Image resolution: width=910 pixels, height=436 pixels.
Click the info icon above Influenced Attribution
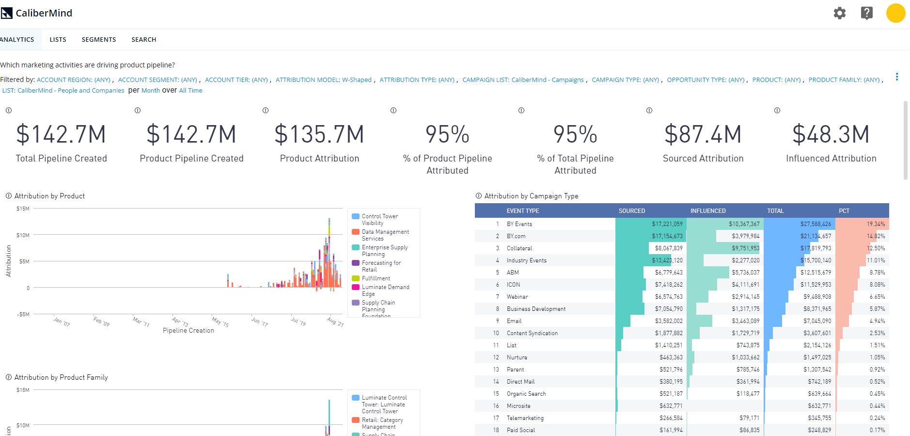777,111
